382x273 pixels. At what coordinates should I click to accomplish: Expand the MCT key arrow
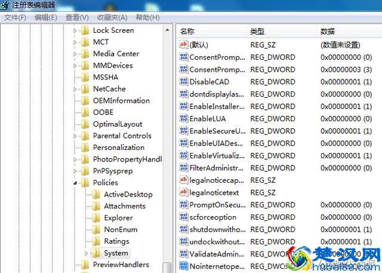pos(75,42)
